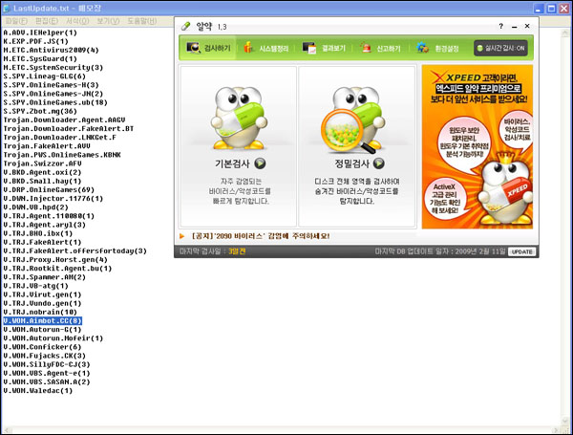This screenshot has width=573, height=435.
Task: Open the 신고하기 report tab
Action: point(381,48)
